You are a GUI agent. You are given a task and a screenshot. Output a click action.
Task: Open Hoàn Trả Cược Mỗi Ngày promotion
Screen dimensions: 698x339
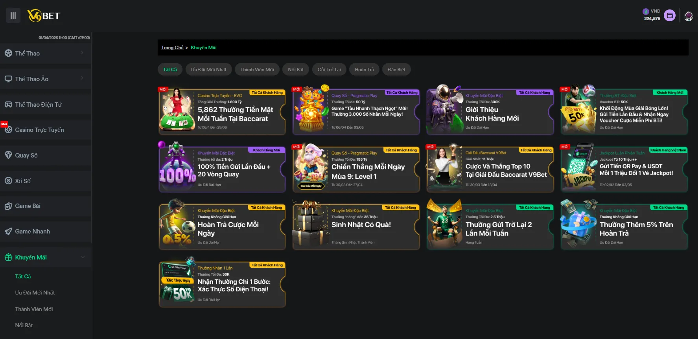(222, 227)
